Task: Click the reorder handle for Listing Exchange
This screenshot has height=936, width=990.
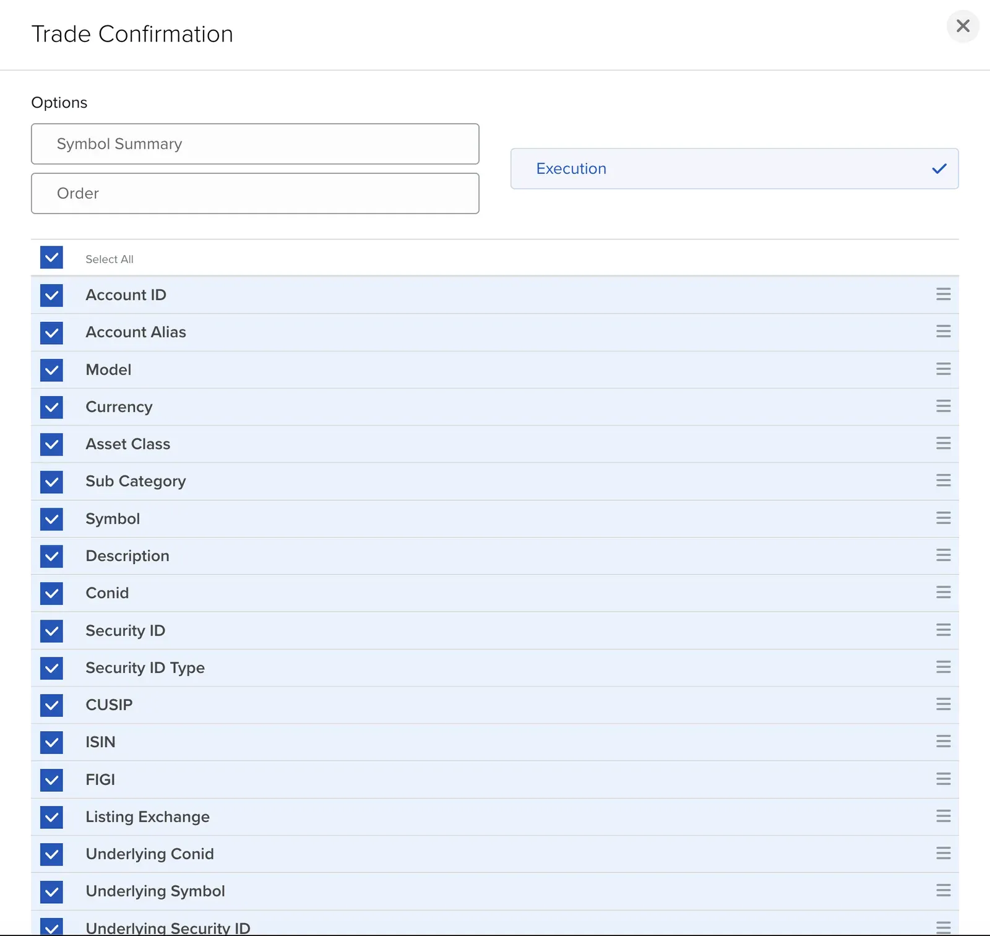Action: point(943,816)
